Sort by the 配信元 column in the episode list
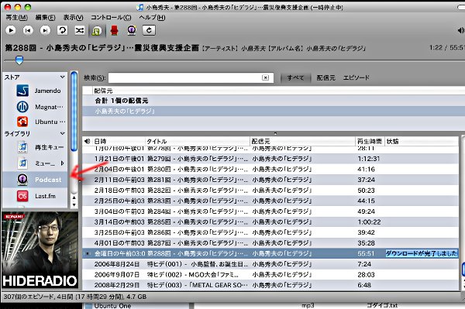Screen dimensions: 465x309 [302, 141]
